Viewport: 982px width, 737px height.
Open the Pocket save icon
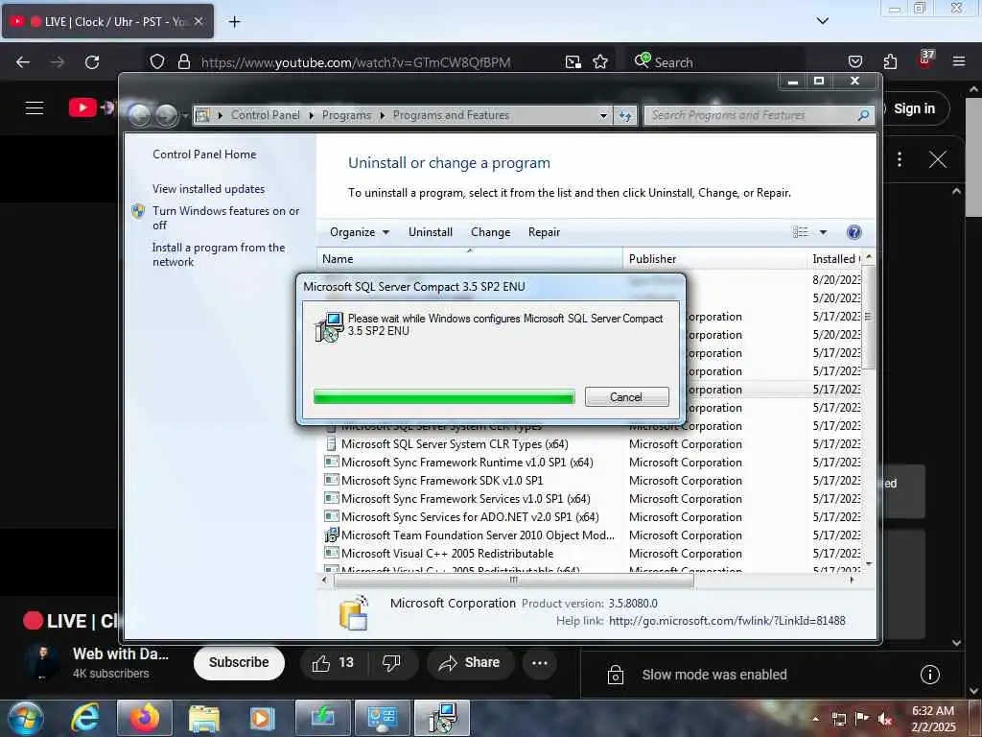(854, 61)
